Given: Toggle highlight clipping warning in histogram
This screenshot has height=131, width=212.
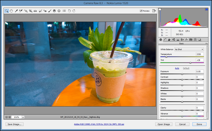Looking at the screenshot, I should click(206, 9).
